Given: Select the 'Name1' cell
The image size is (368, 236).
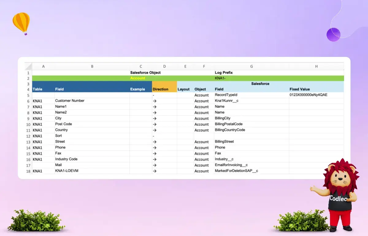Looking at the screenshot, I should point(92,107).
